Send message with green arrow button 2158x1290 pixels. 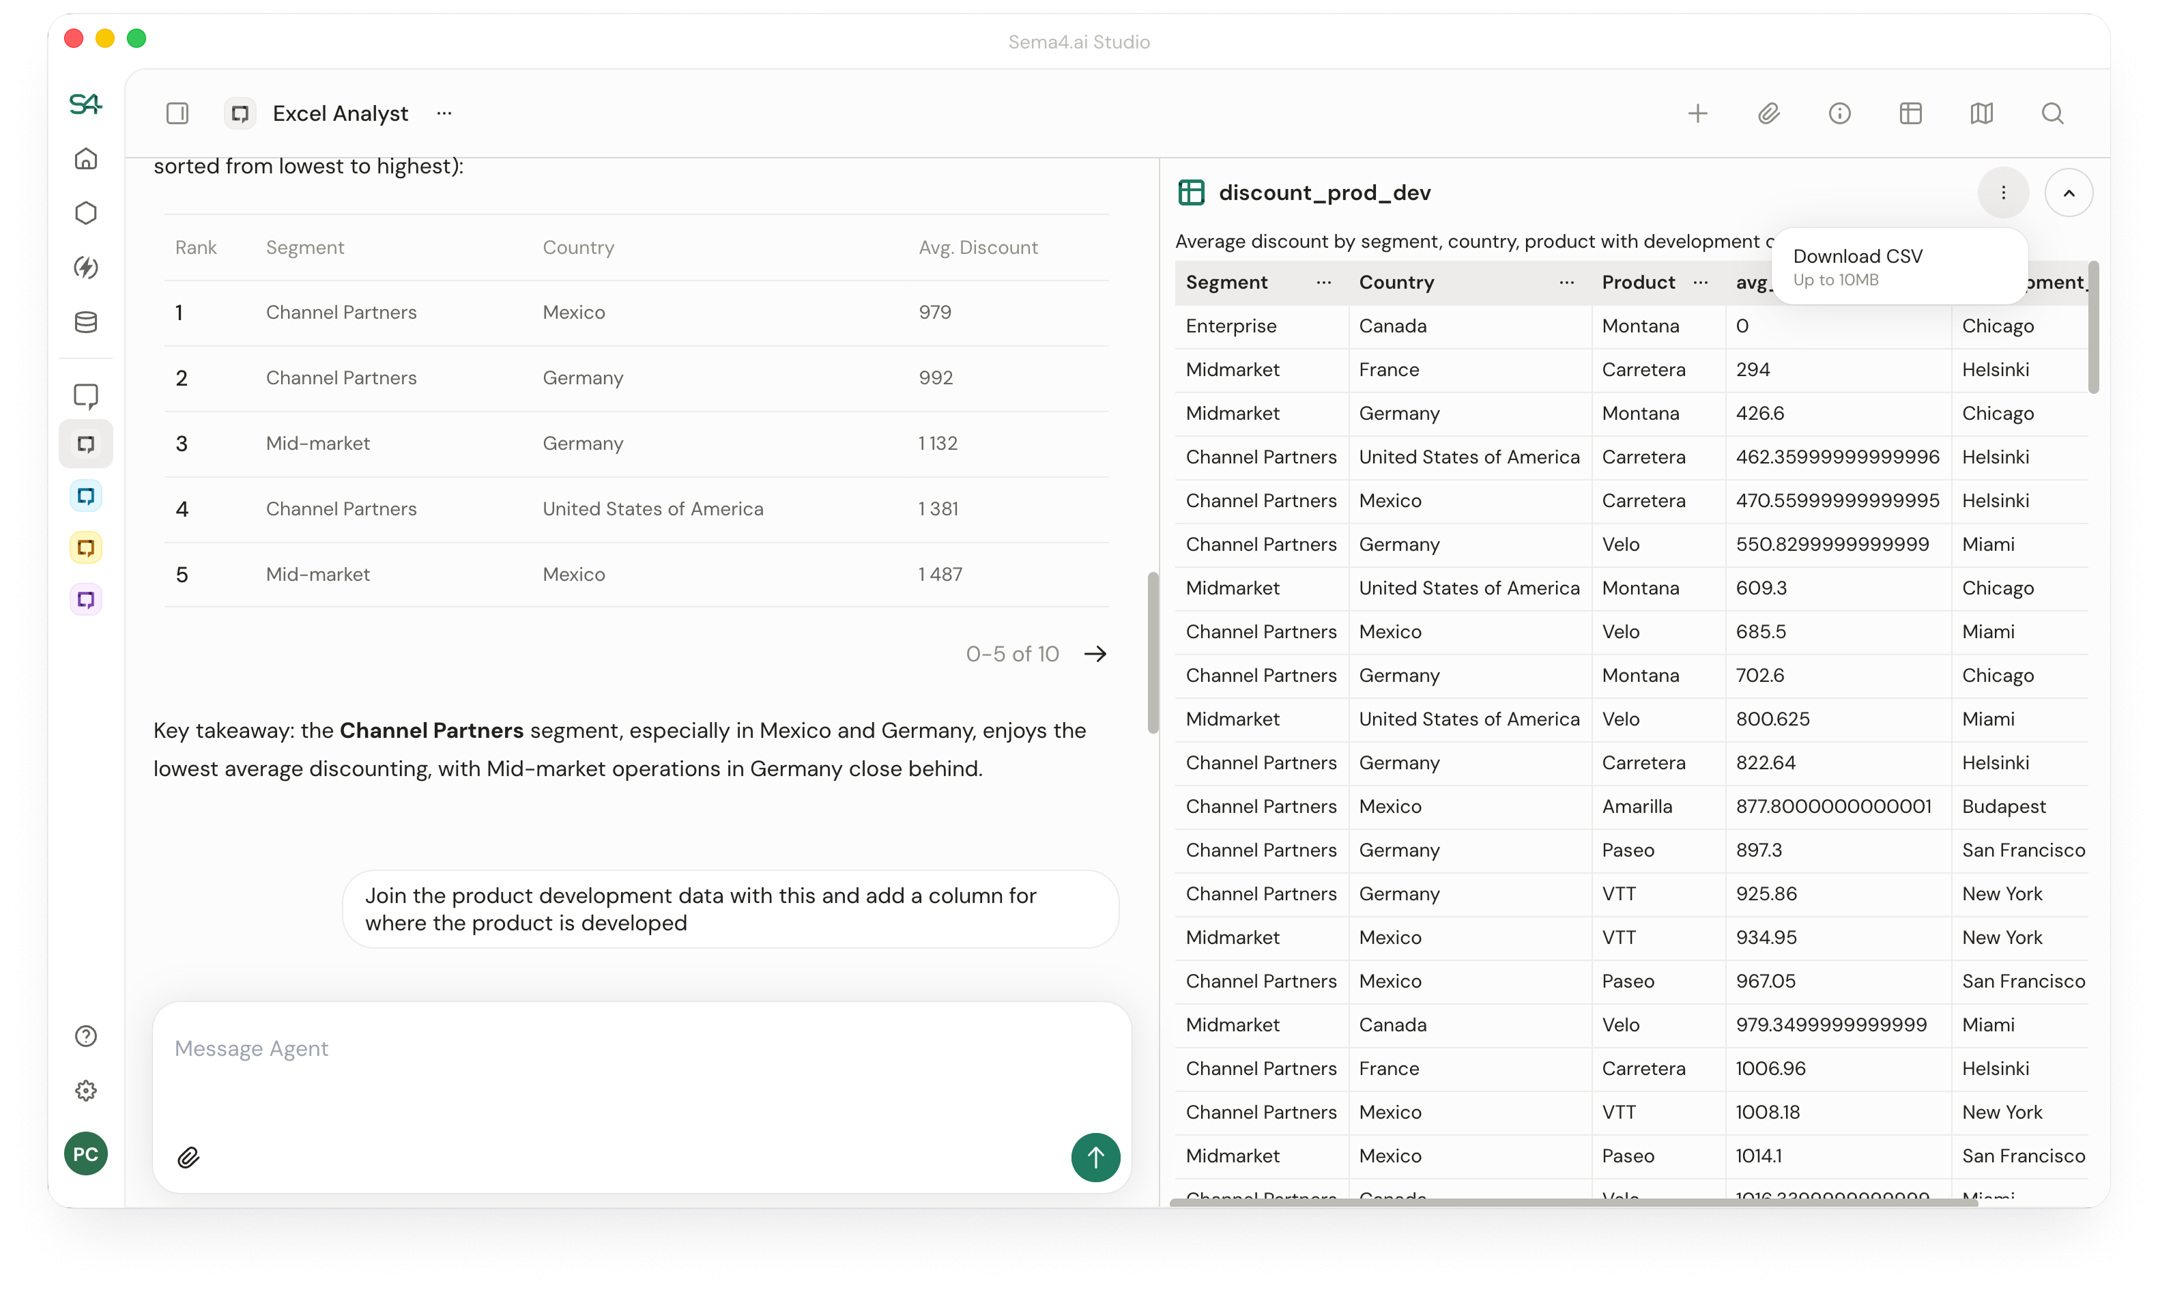pyautogui.click(x=1095, y=1157)
